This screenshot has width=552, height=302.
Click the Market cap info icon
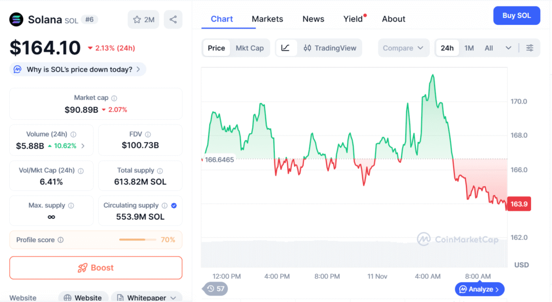tap(114, 98)
